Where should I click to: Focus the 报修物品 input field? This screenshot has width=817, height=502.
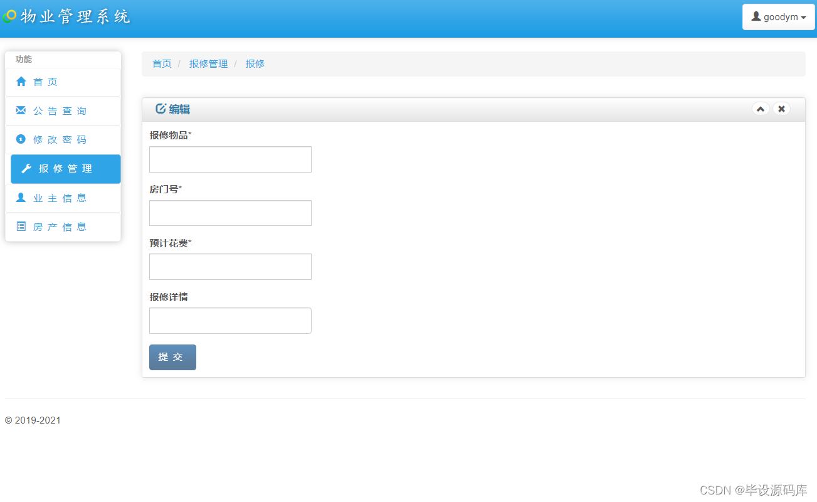[230, 159]
